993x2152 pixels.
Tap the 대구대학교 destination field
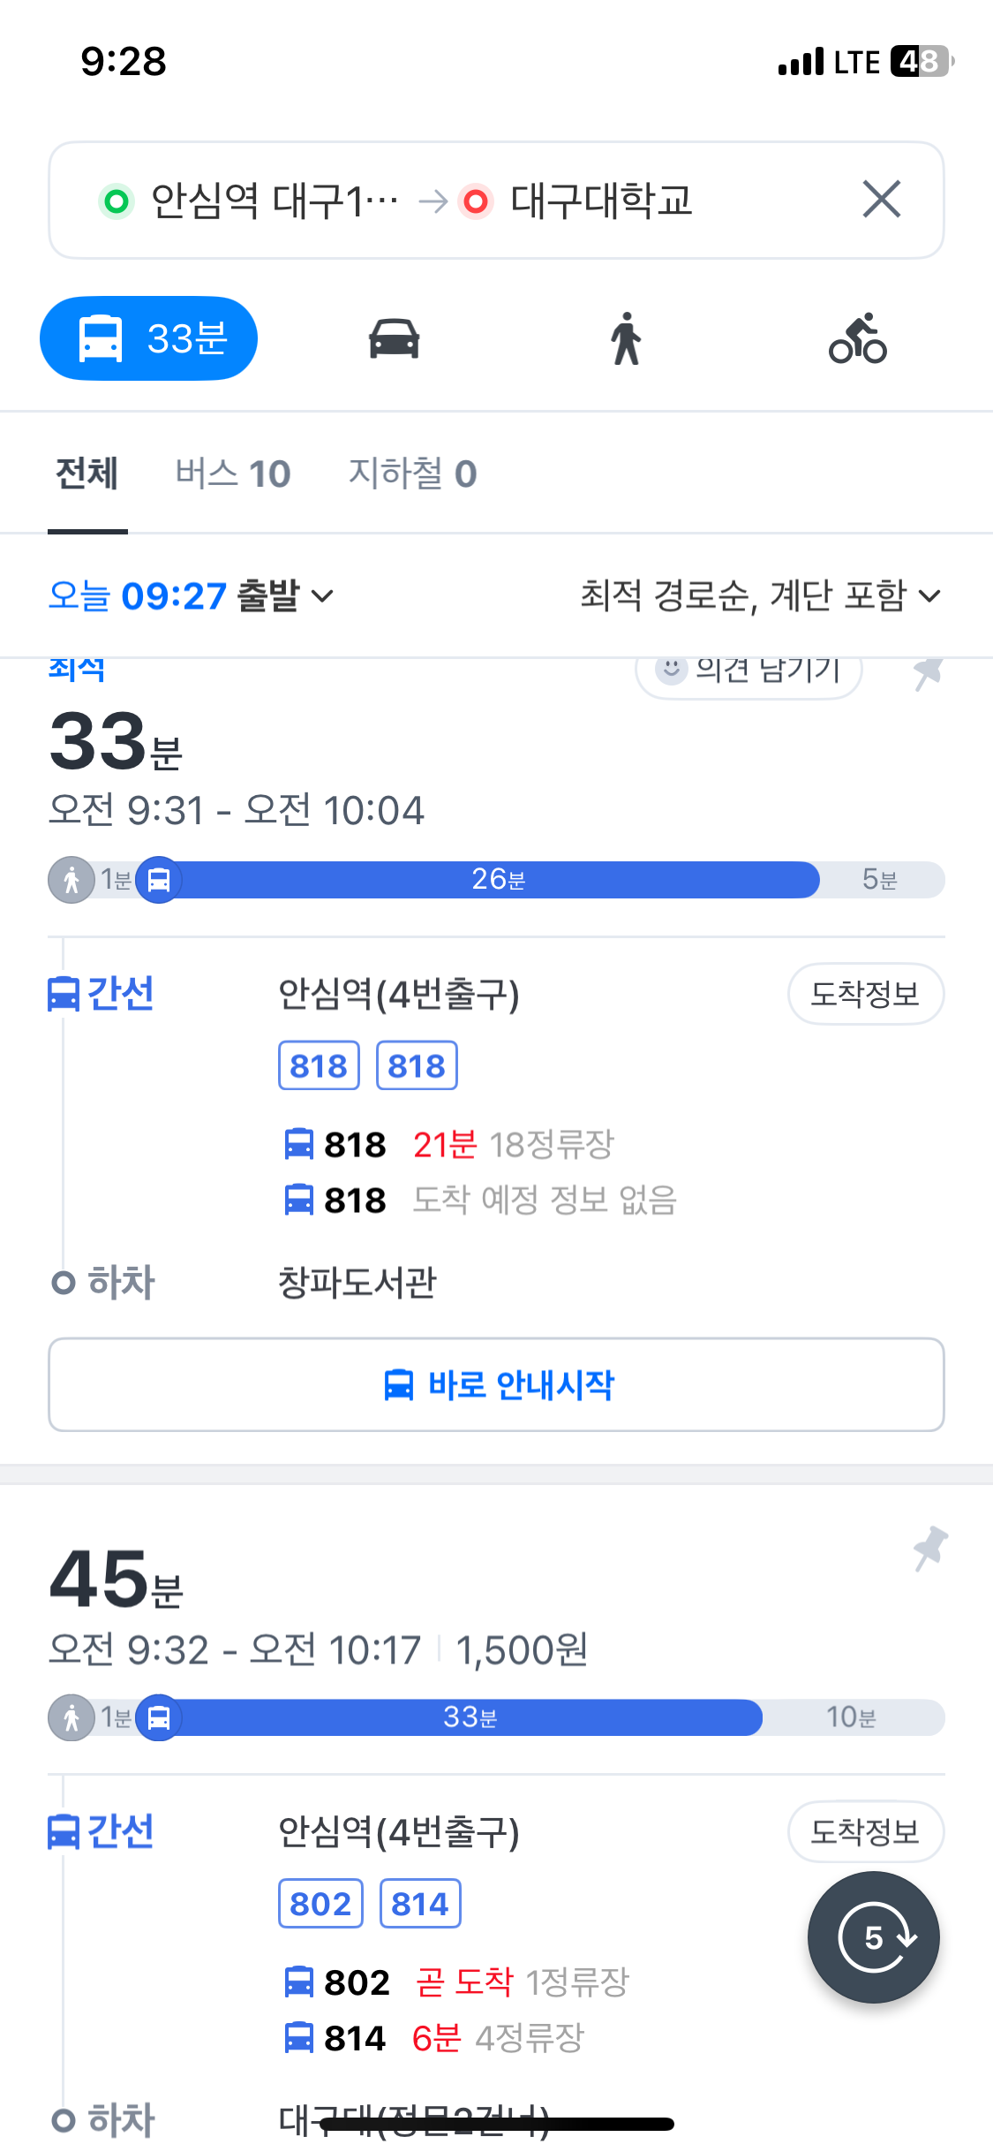600,201
